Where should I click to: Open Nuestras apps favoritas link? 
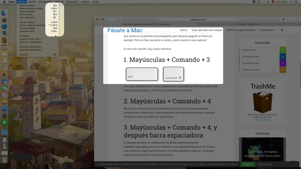click(x=241, y=30)
